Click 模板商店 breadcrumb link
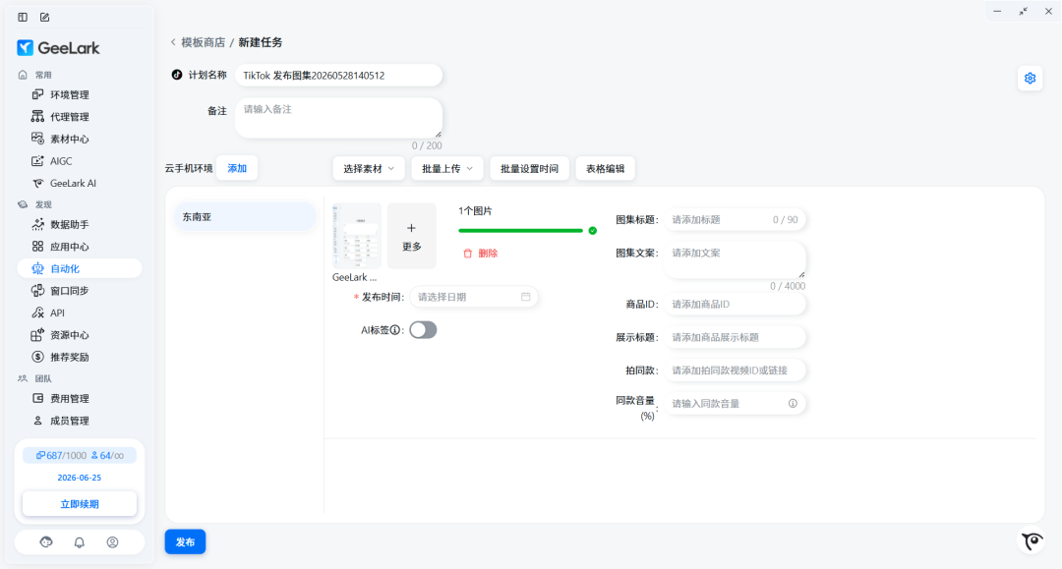Image resolution: width=1062 pixels, height=569 pixels. [203, 42]
